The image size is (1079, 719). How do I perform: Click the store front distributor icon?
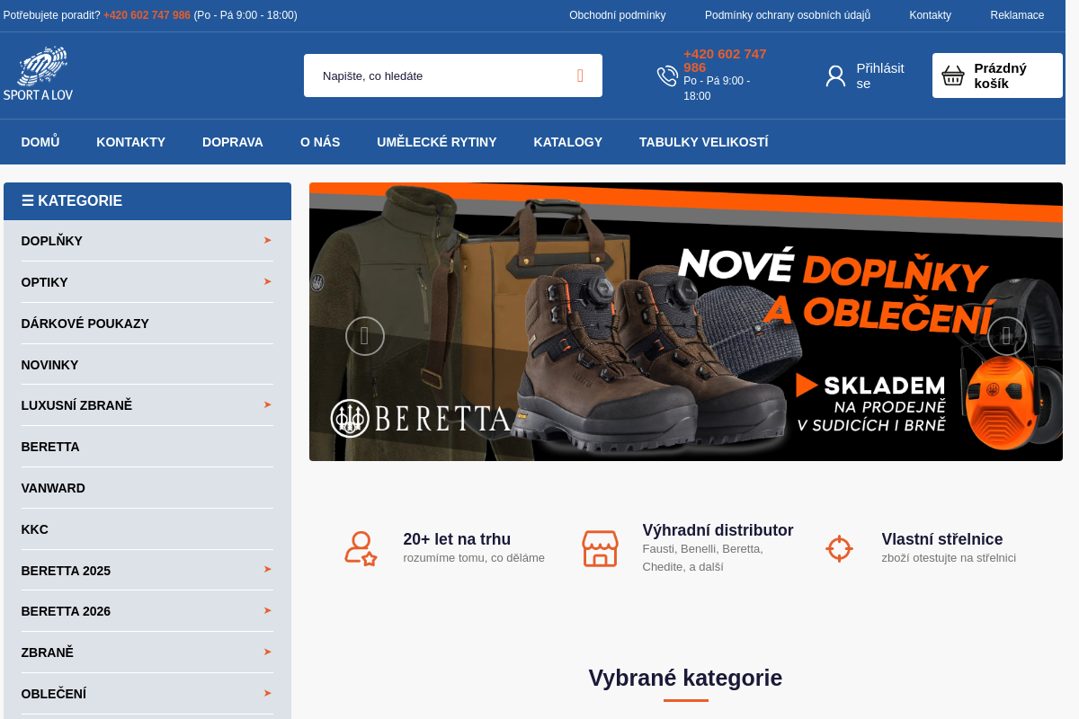[600, 547]
